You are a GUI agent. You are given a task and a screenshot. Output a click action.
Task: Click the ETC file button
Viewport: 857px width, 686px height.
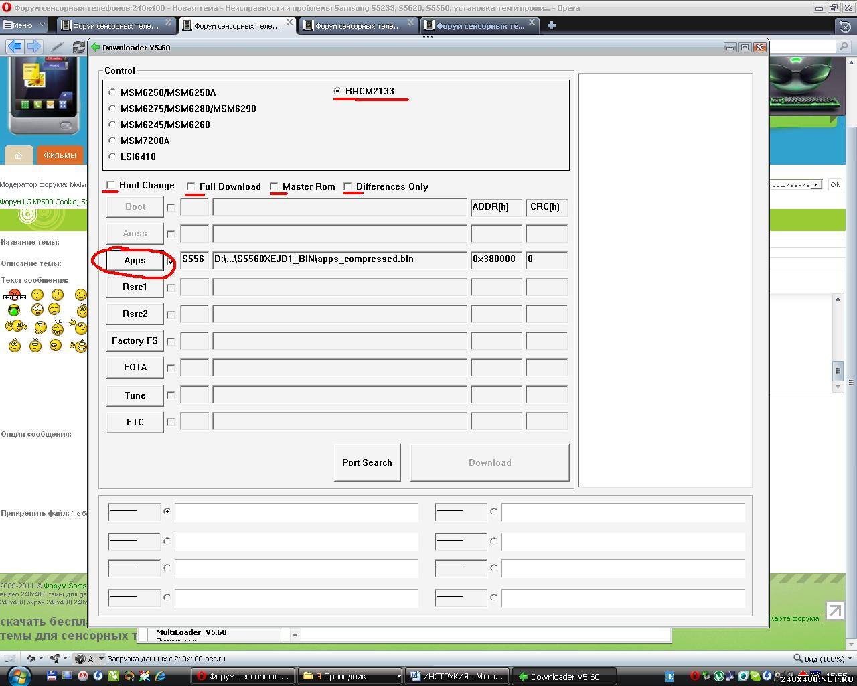[x=135, y=422]
